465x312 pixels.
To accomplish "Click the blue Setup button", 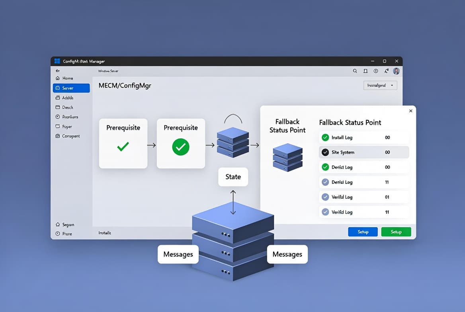I will [x=363, y=232].
